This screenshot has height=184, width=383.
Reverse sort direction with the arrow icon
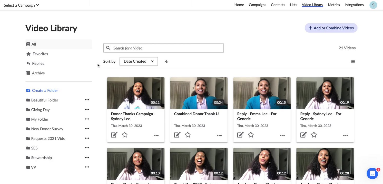pyautogui.click(x=166, y=61)
